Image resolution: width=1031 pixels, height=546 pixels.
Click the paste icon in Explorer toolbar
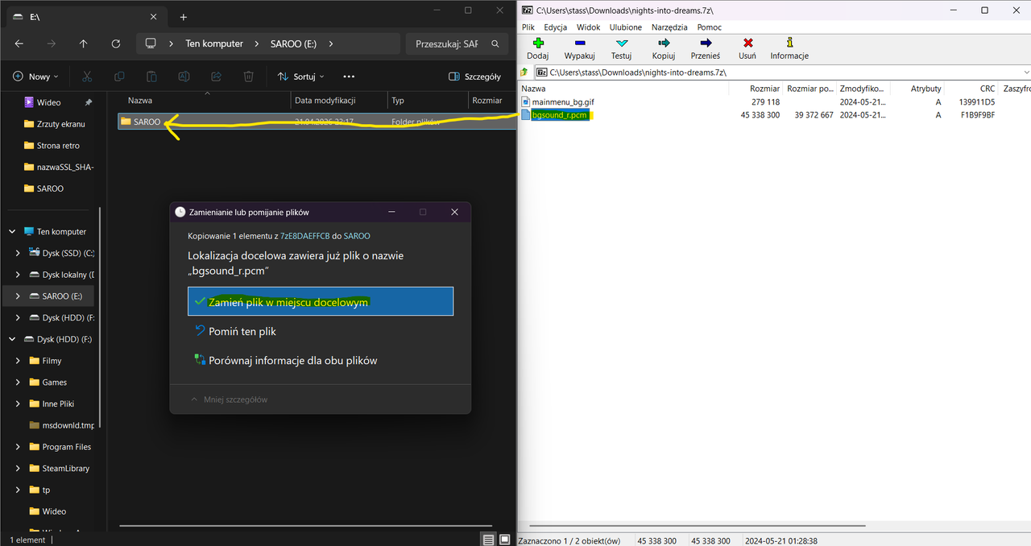coord(151,77)
